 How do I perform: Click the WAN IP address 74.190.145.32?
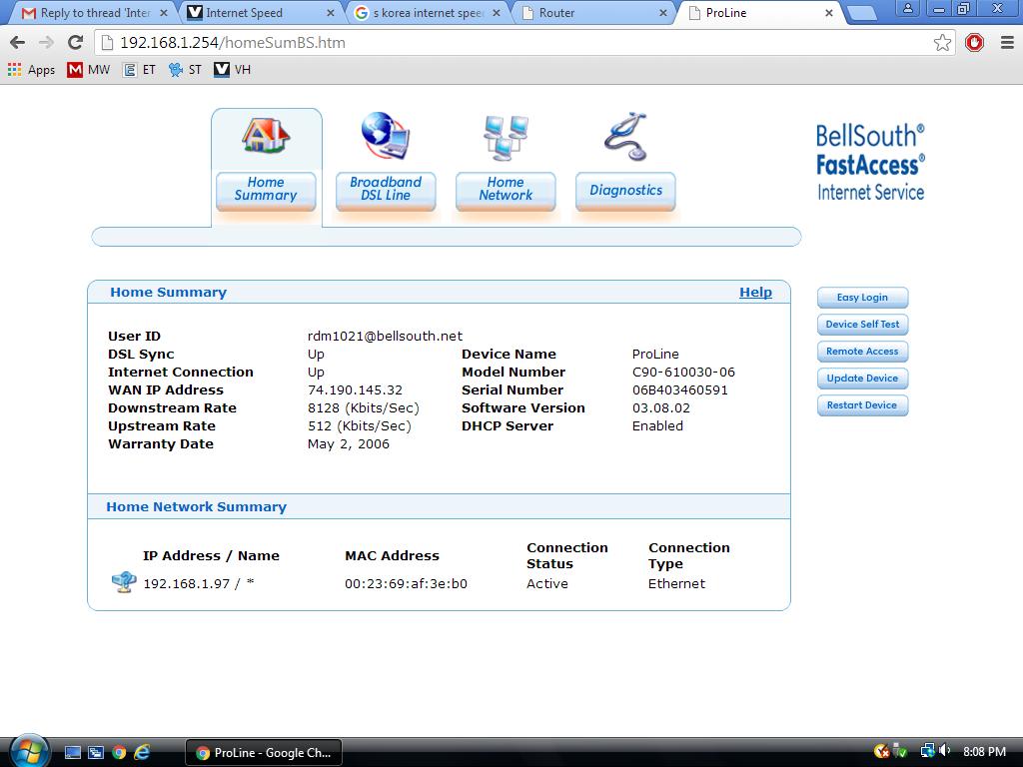(x=355, y=390)
